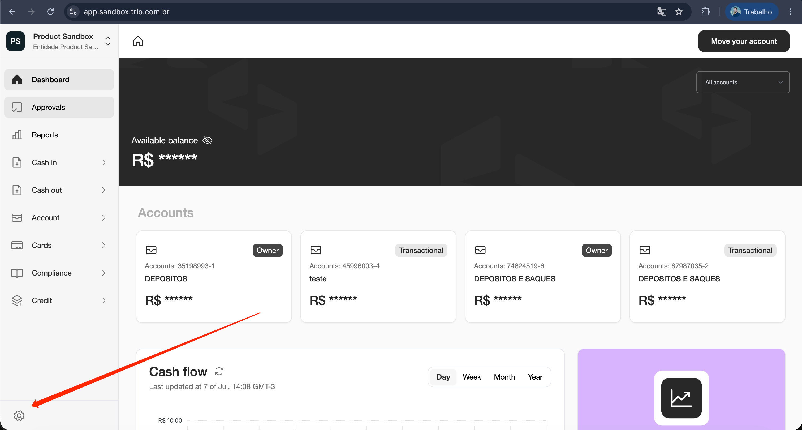Image resolution: width=802 pixels, height=430 pixels.
Task: Expand the Compliance menu item
Action: tap(59, 273)
